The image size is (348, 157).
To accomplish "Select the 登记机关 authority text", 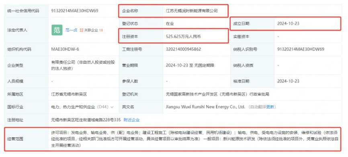I will click(x=217, y=94).
